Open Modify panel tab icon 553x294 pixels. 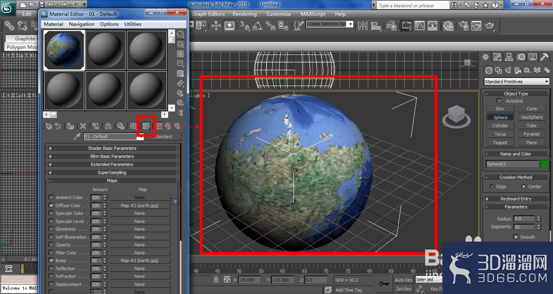coord(497,57)
